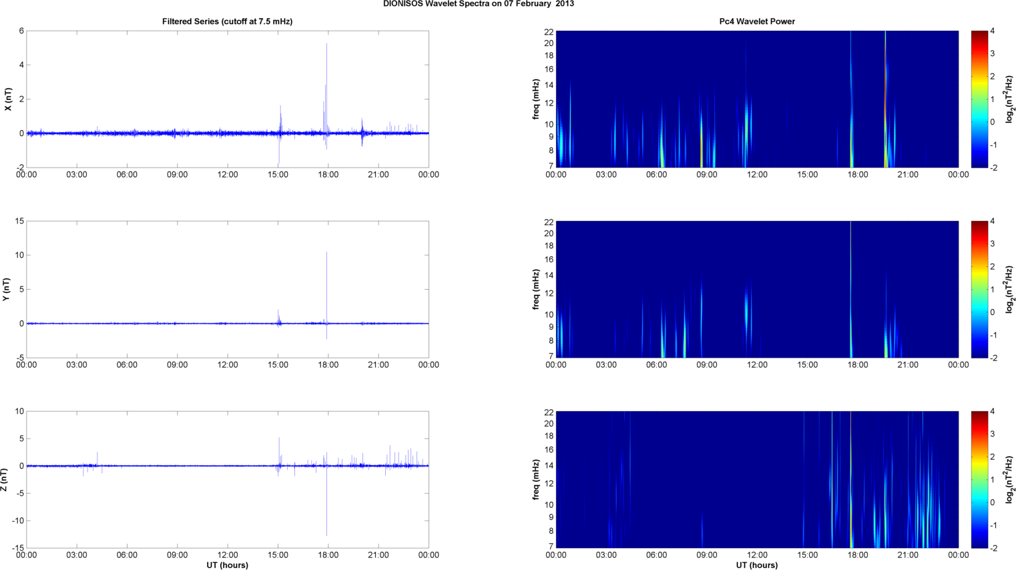Click the 12:00 tick label under X series
This screenshot has width=1016, height=570.
tap(228, 175)
